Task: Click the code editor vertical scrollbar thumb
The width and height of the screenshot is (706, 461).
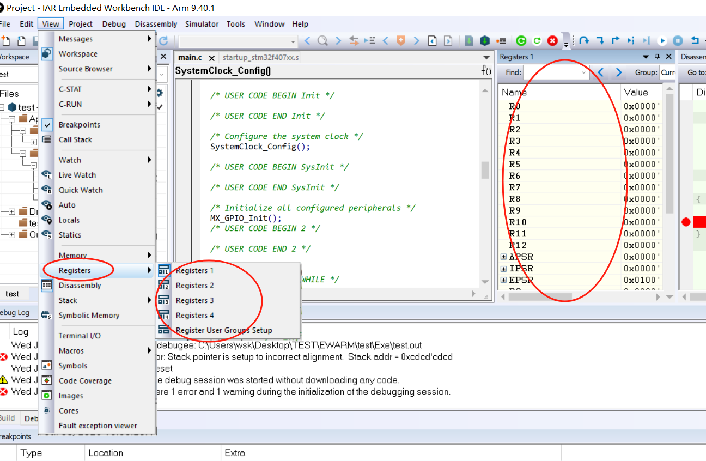Action: [x=485, y=170]
